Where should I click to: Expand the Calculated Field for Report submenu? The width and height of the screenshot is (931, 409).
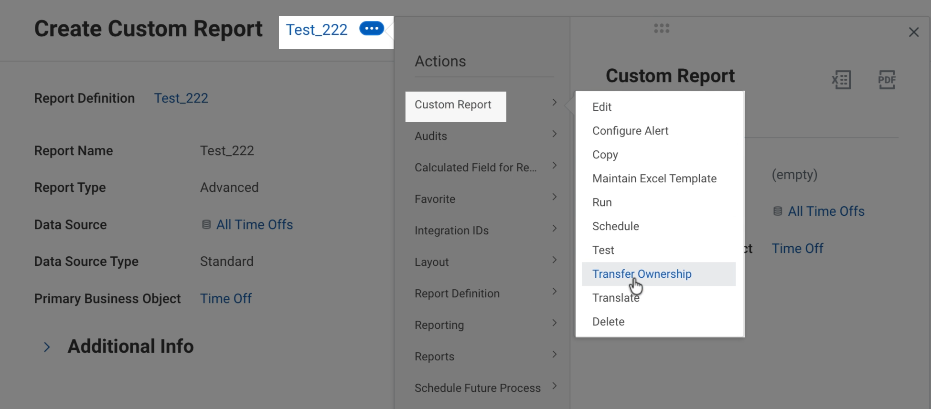pyautogui.click(x=485, y=168)
